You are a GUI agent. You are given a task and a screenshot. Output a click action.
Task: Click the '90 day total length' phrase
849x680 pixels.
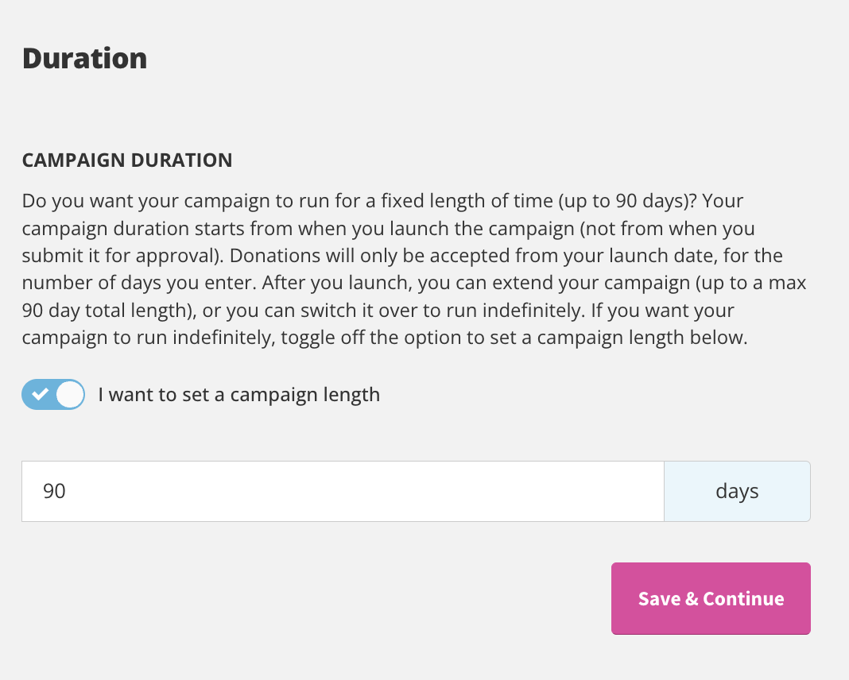pos(104,311)
